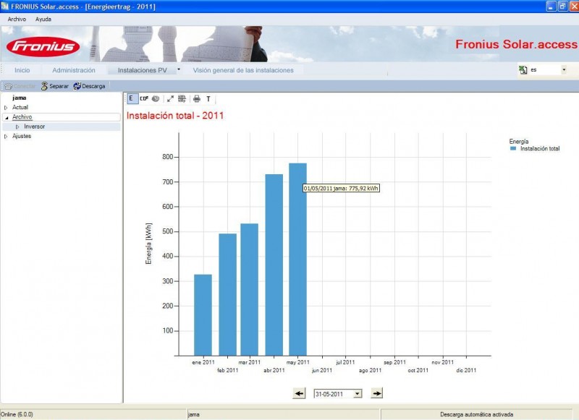Open the Ayuda menu
The image size is (579, 420).
coord(43,20)
